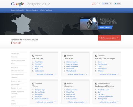Click the trend icon on the Célébrités card
Image resolution: width=133 pixels, height=107 pixels.
(x=65, y=56)
